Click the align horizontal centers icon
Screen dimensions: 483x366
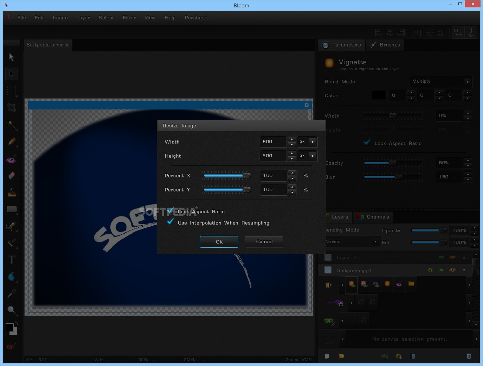click(390, 32)
